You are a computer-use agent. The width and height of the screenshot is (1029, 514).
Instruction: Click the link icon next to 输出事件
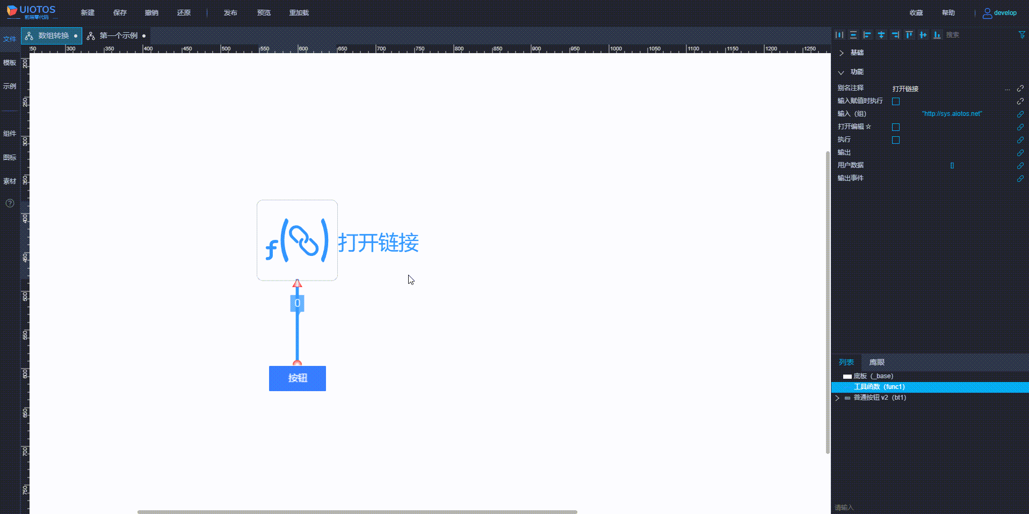(x=1020, y=179)
